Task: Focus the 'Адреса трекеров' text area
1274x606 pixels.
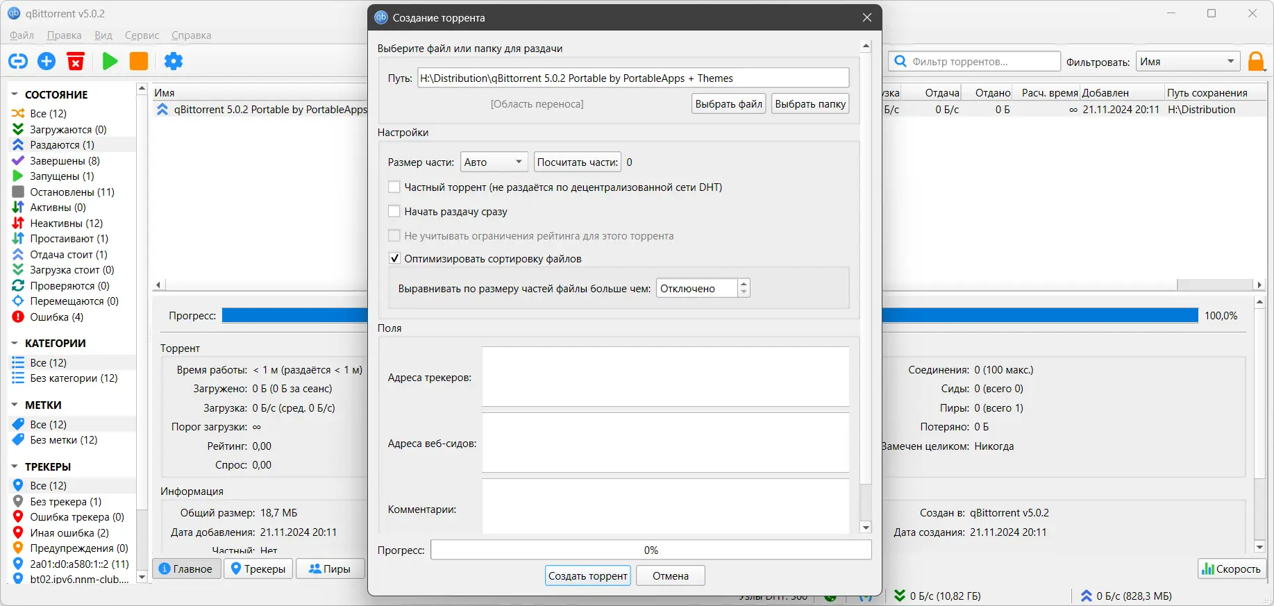Action: 666,376
